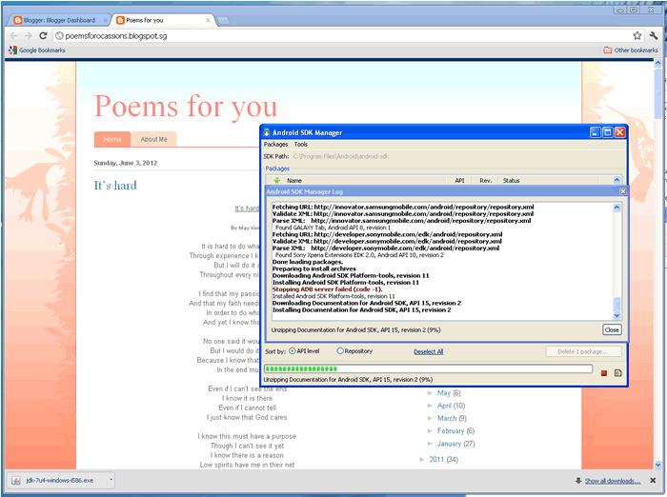Screen dimensions: 667x497
Task: Expand the January archive
Action: coord(430,444)
